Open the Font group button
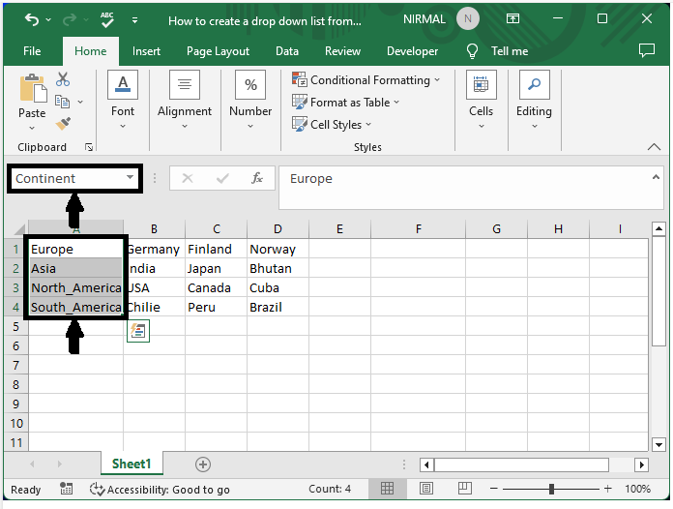This screenshot has height=509, width=673. (x=123, y=100)
